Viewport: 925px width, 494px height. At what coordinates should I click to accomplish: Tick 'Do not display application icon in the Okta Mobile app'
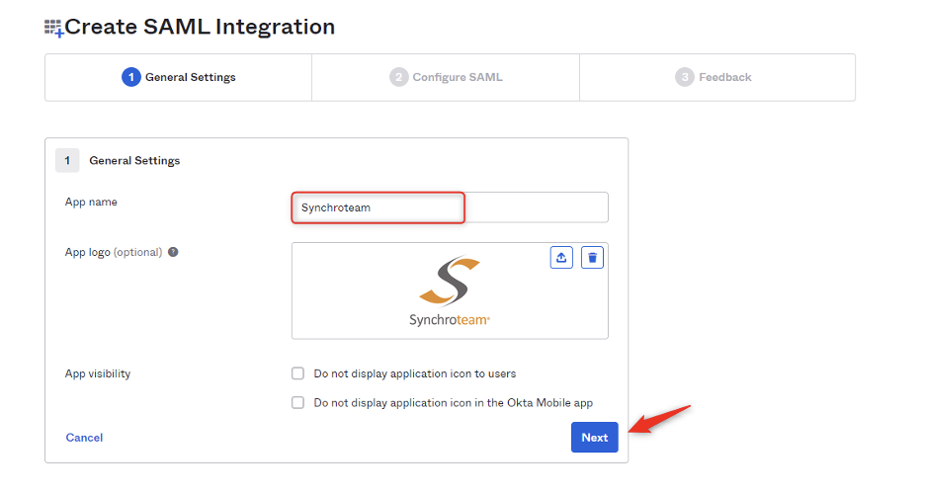297,403
